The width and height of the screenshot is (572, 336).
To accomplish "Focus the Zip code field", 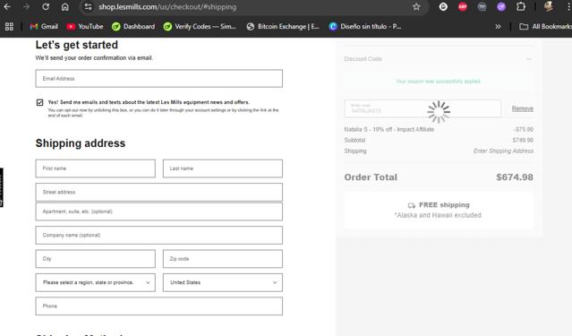I will tap(223, 259).
